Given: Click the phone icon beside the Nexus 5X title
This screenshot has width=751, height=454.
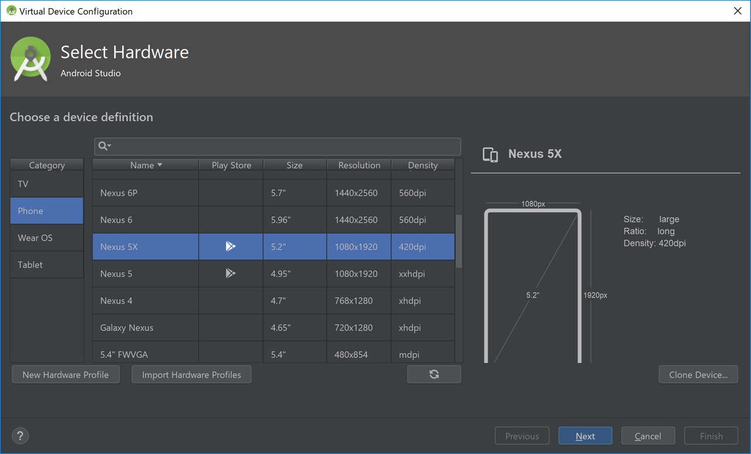Looking at the screenshot, I should [x=490, y=154].
